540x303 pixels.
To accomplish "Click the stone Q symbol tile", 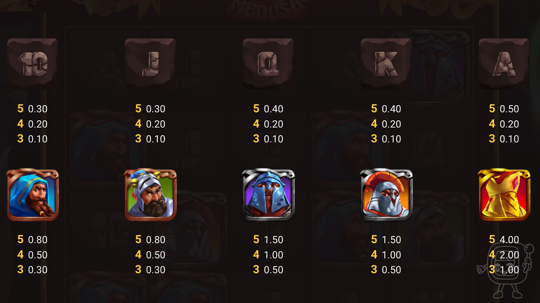I will click(268, 64).
